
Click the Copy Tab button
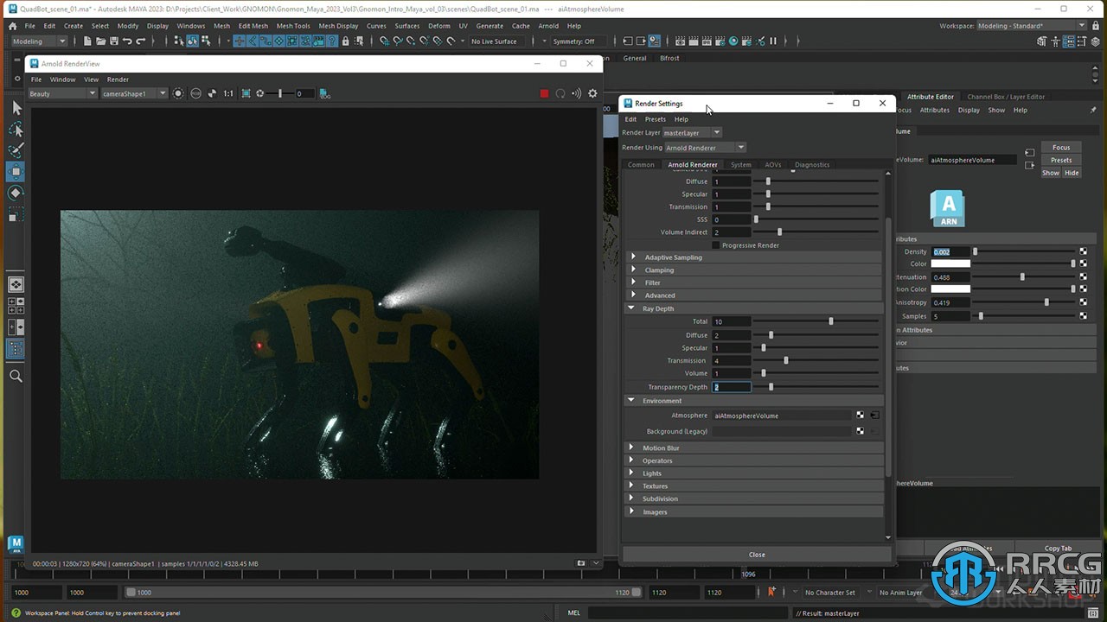click(x=1058, y=549)
